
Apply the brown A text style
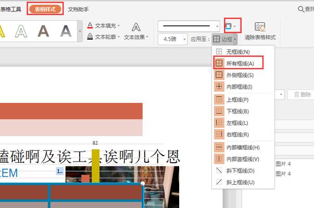click(x=43, y=31)
